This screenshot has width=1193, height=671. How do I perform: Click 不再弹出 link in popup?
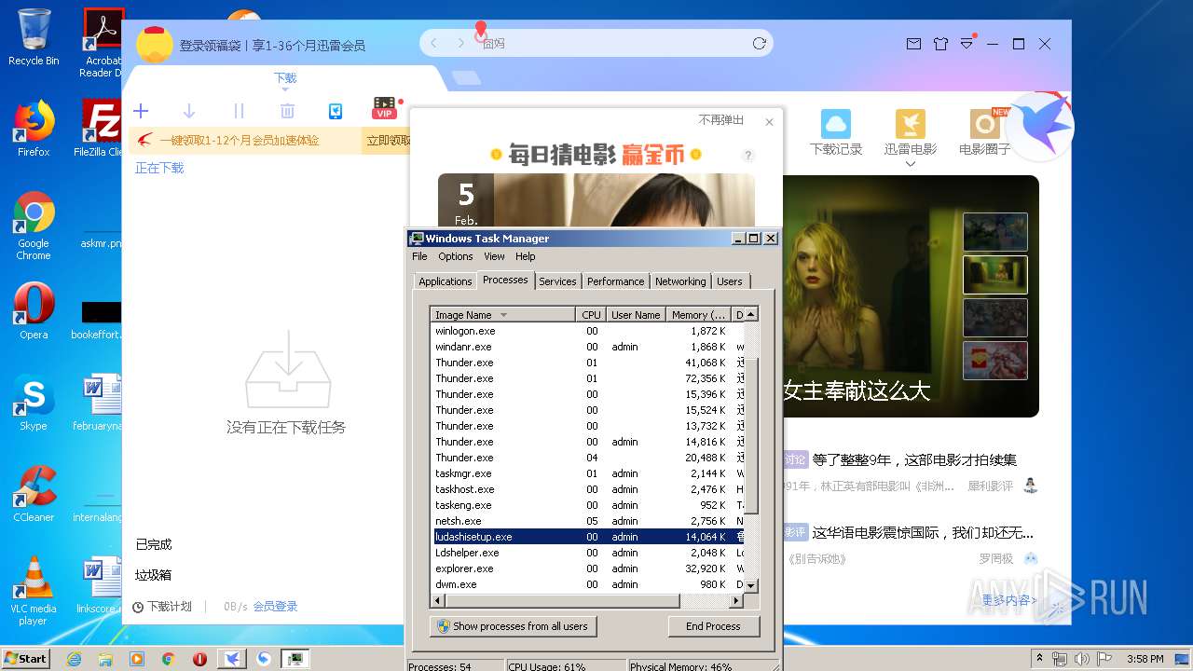[721, 120]
